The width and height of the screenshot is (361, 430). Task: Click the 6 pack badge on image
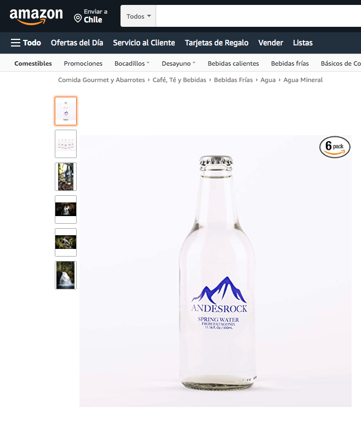[335, 147]
